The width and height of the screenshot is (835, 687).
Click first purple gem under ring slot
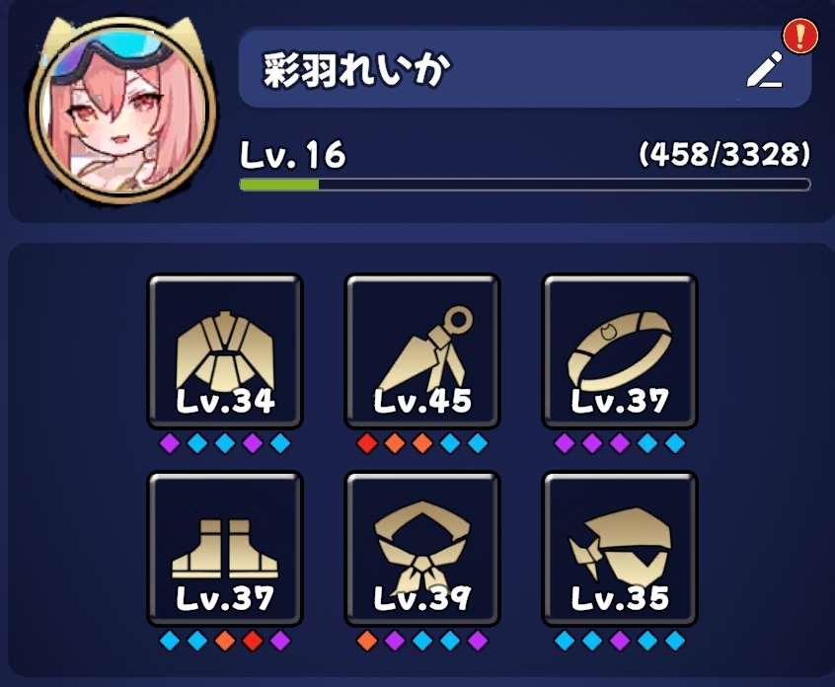point(565,443)
